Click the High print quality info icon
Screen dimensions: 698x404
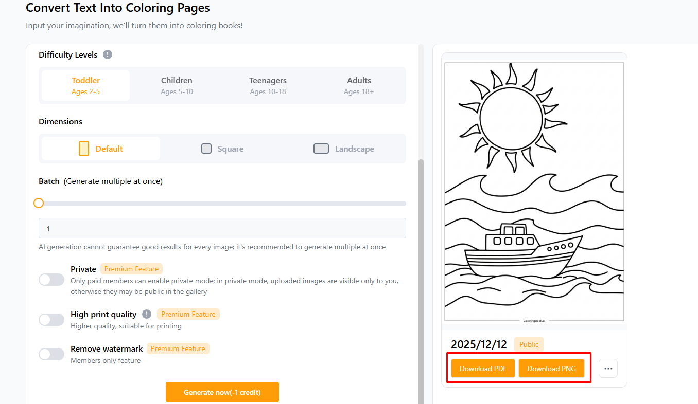[x=147, y=314]
